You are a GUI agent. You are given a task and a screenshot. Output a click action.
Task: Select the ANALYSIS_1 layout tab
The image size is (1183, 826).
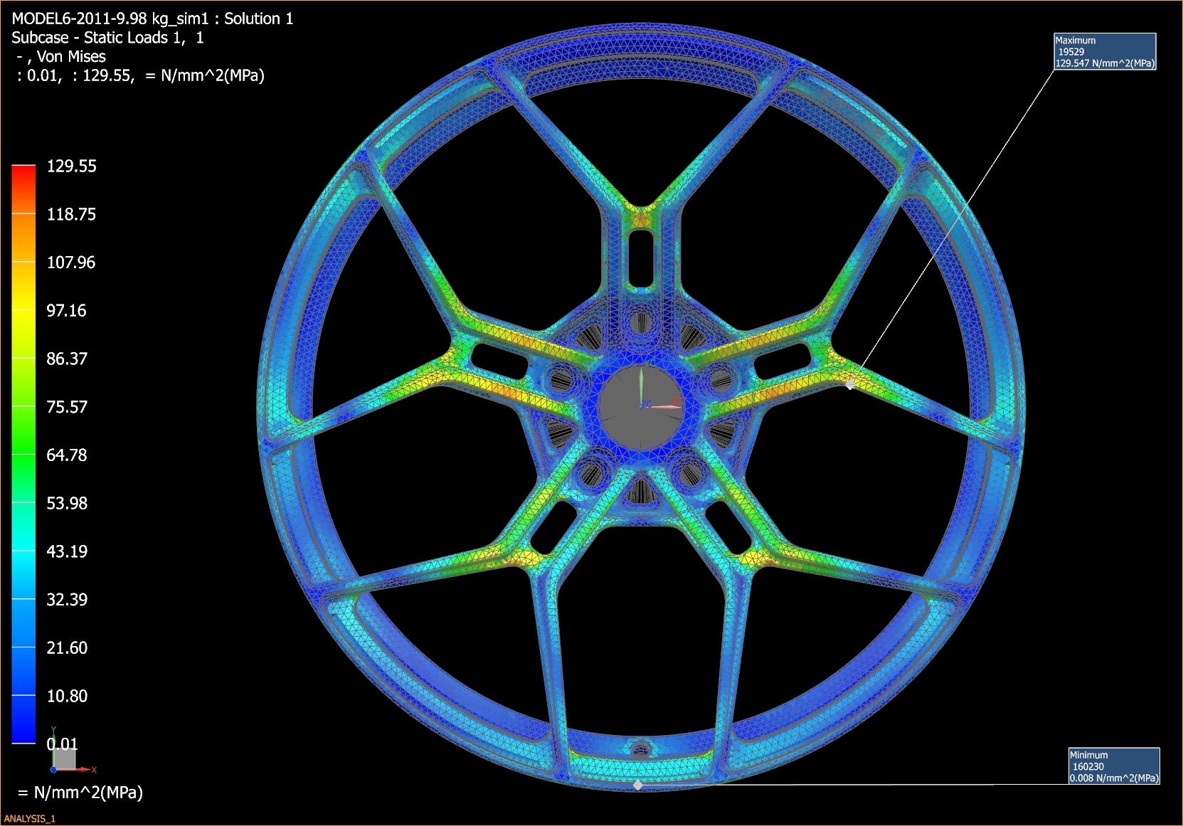point(31,819)
